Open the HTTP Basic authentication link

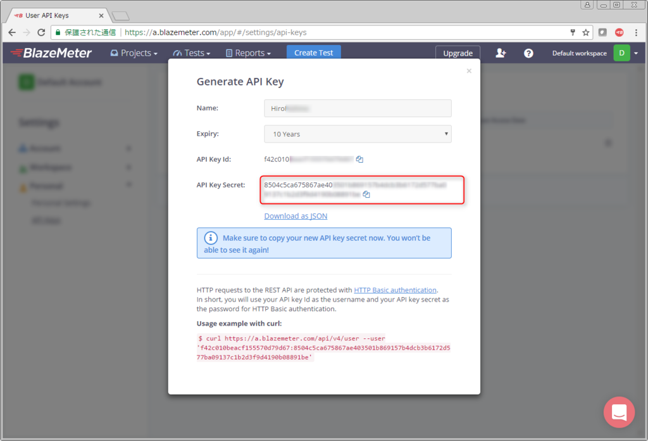[x=395, y=290]
